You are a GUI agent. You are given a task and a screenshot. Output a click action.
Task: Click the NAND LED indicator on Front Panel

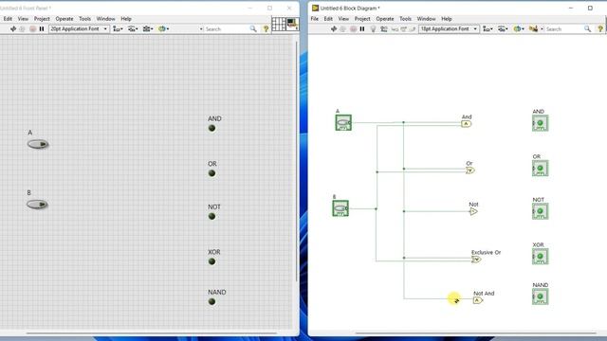coord(212,301)
